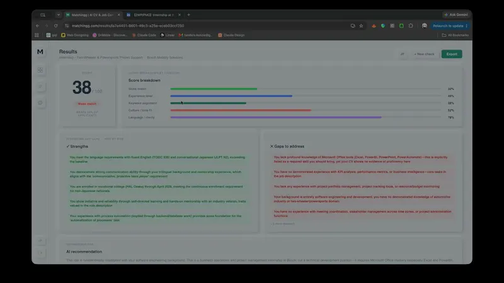
Task: Click the project portfolio management gap
Action: coord(363,186)
